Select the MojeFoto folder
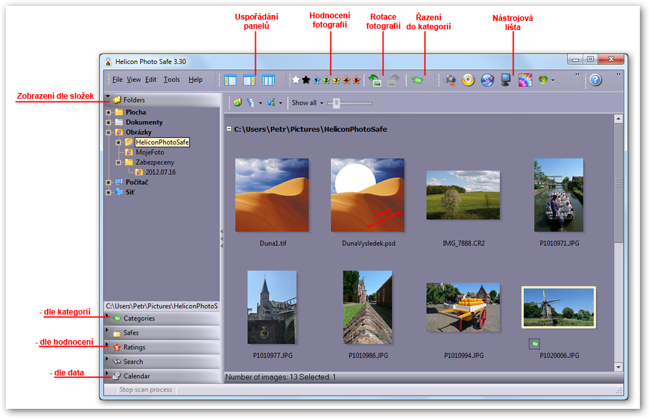 tap(150, 152)
